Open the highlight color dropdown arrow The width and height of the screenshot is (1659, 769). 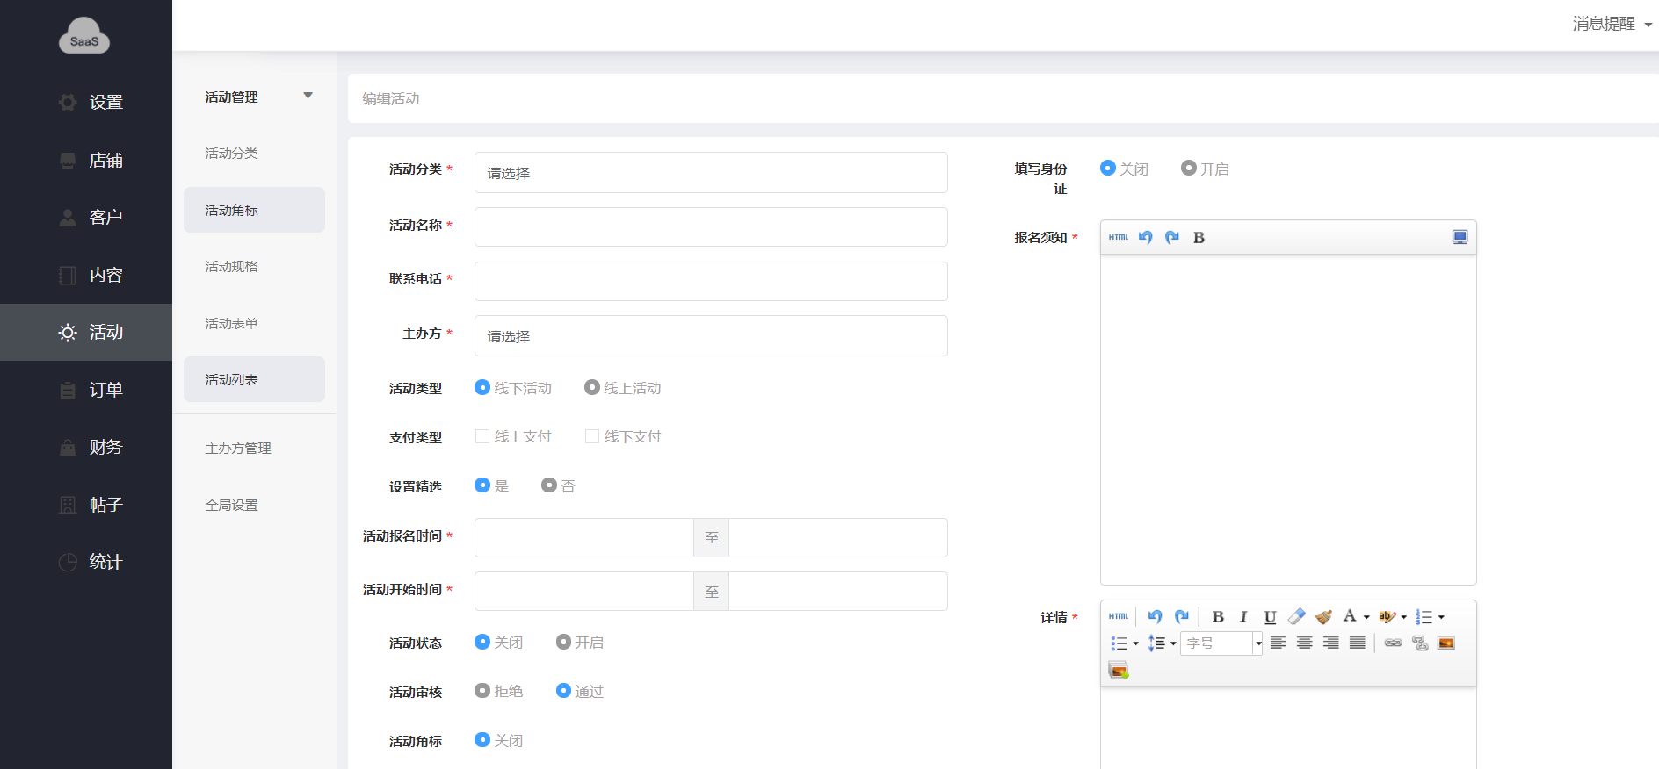1403,617
